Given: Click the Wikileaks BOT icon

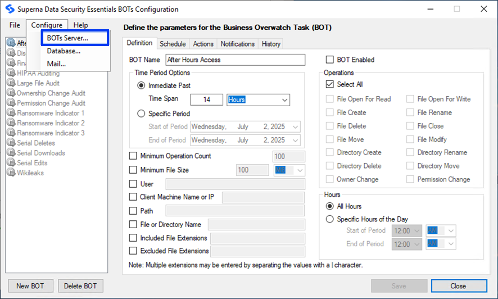Looking at the screenshot, I should coord(11,173).
